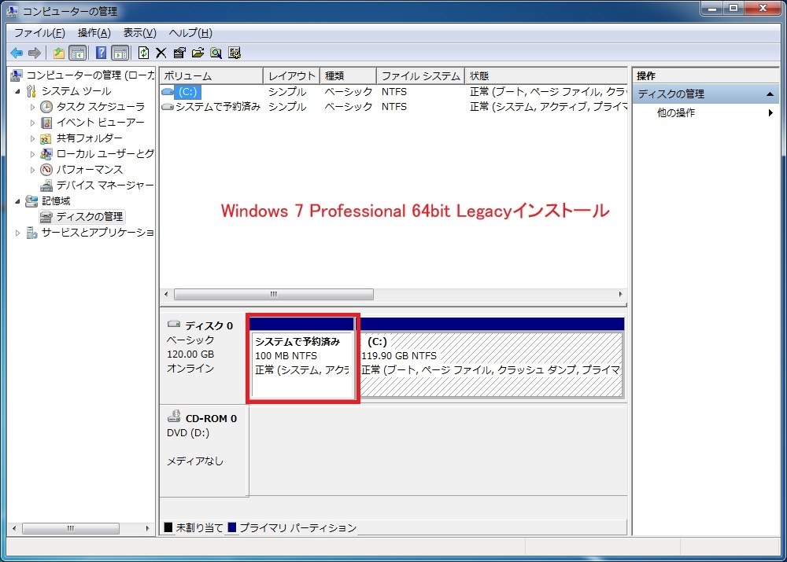
Task: Click the black X delete icon
Action: (x=161, y=53)
